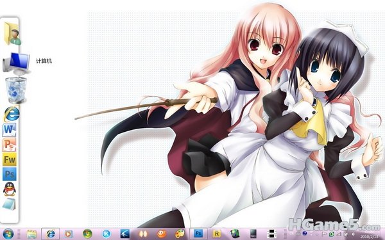This screenshot has height=240, width=385.
Task: Click the yellow R taskbar icon
Action: (x=217, y=234)
